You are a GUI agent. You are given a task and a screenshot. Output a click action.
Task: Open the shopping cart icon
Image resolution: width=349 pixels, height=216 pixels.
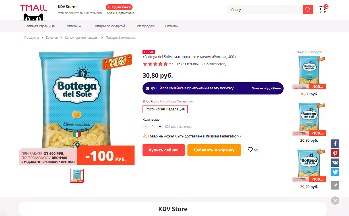click(x=323, y=9)
